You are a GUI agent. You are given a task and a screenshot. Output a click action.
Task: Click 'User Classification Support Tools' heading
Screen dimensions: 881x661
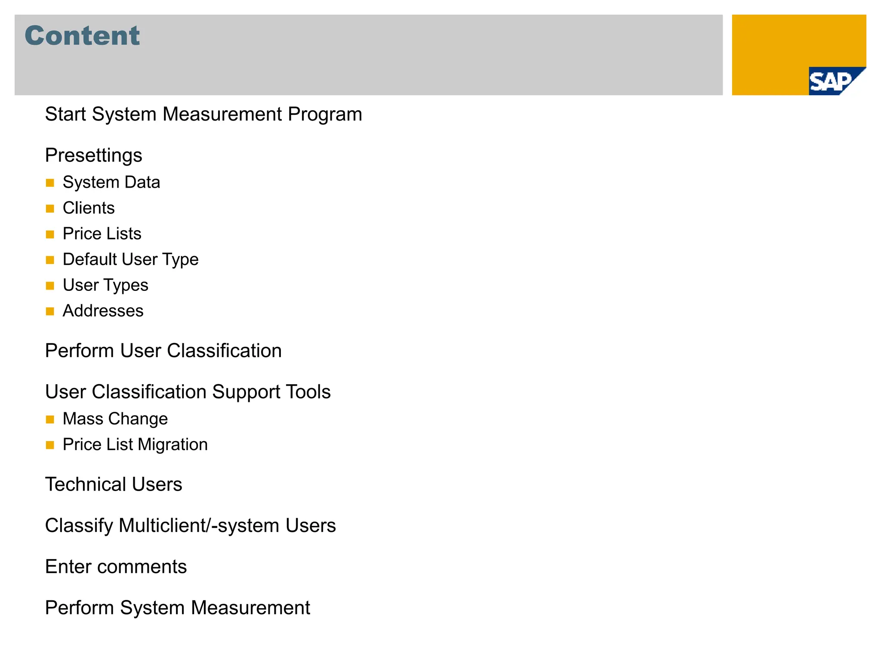point(188,392)
